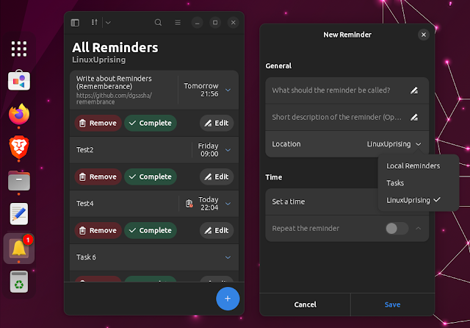
Task: Open the hamburger main menu
Action: (178, 23)
